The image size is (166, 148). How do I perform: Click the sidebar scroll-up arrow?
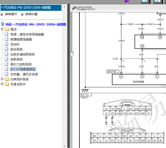pos(65,7)
